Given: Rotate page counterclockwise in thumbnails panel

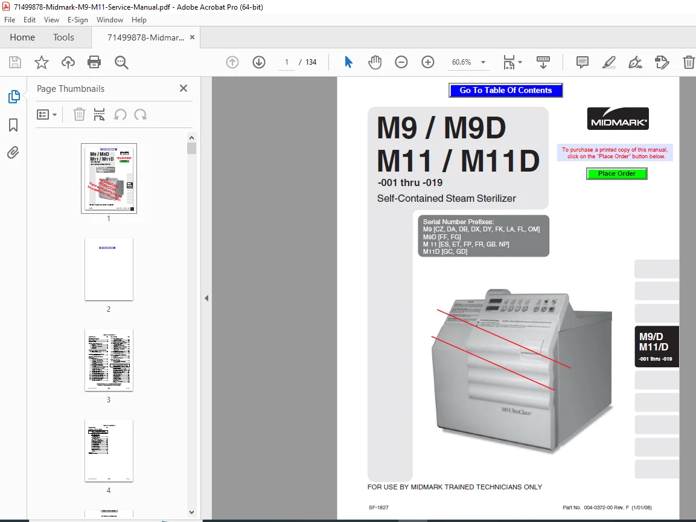Looking at the screenshot, I should pyautogui.click(x=120, y=115).
